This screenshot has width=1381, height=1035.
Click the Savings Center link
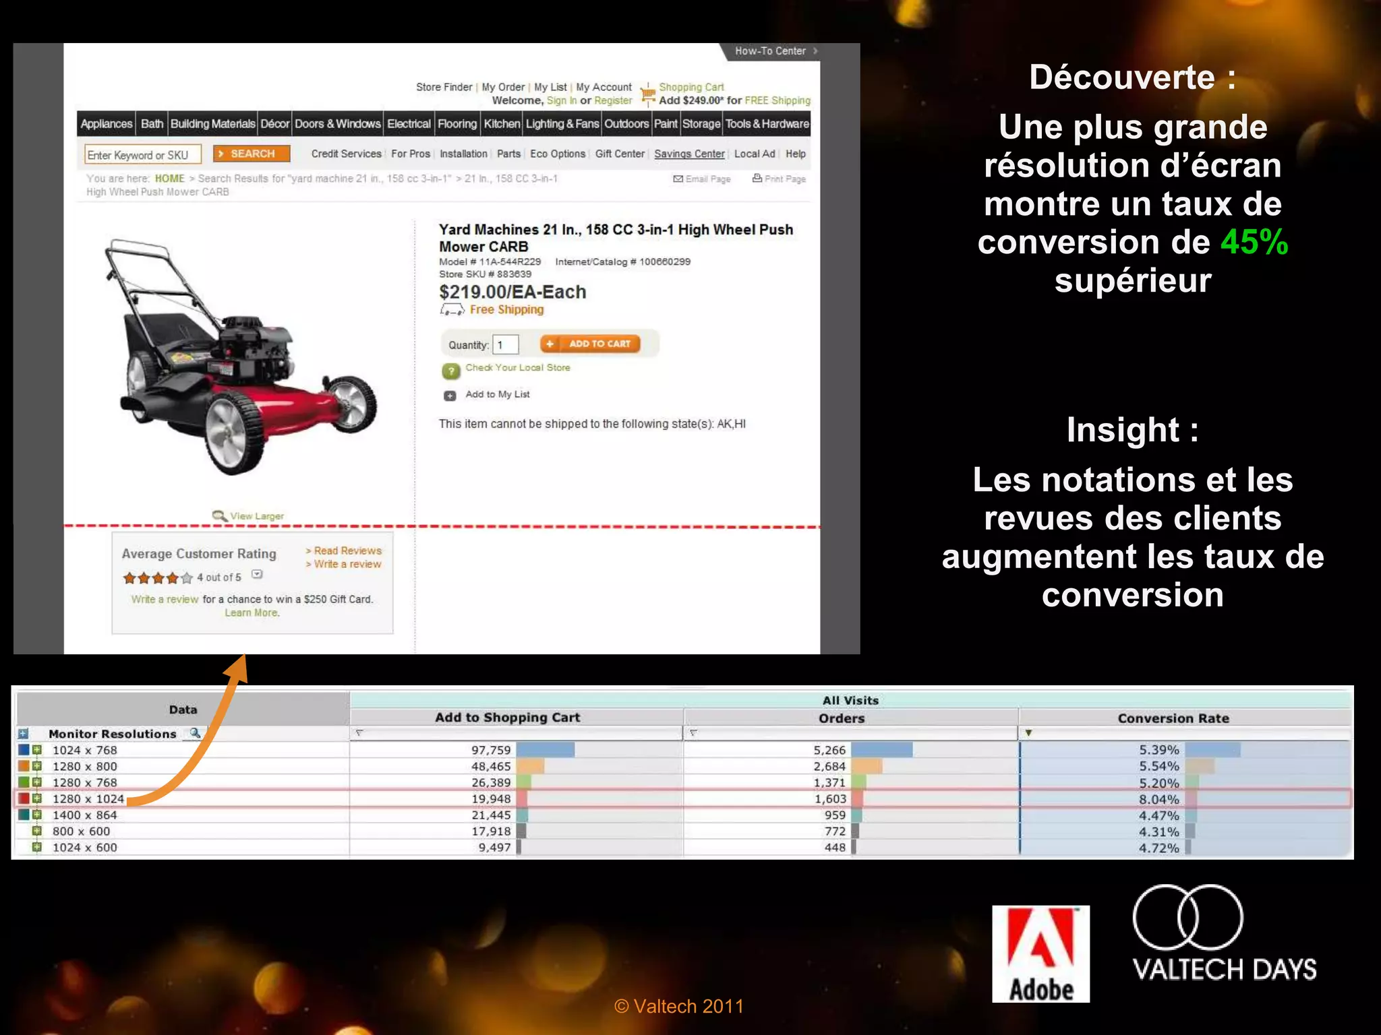click(x=689, y=154)
